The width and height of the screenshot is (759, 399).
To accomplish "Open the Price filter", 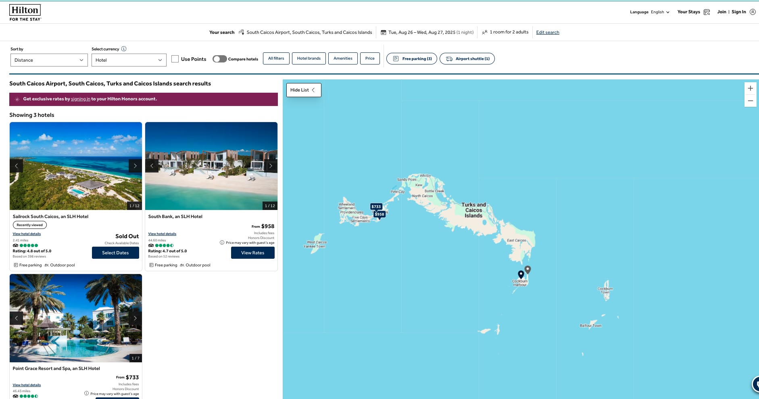I will point(370,58).
